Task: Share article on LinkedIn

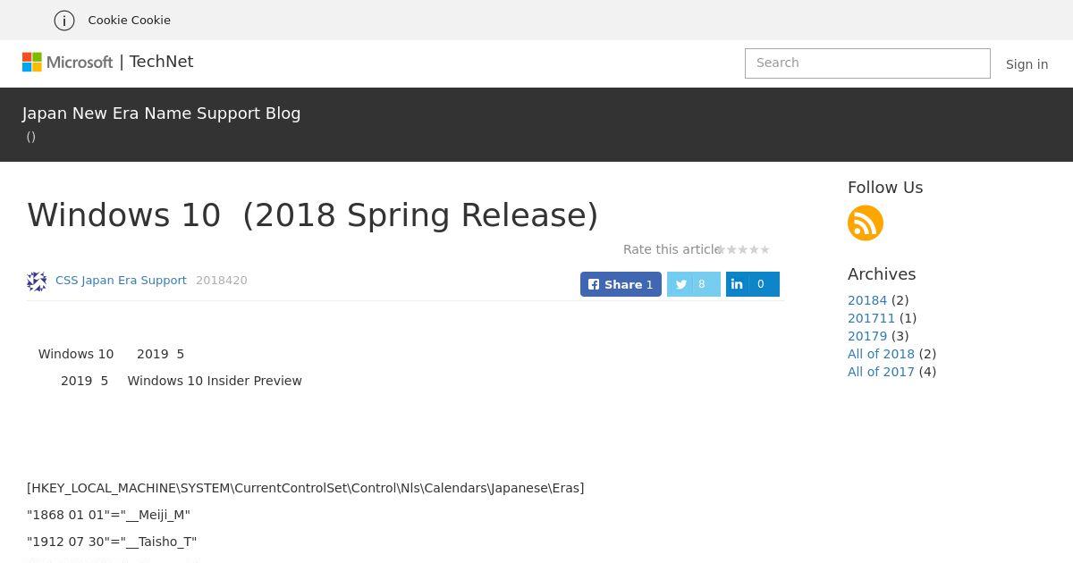Action: [x=753, y=284]
